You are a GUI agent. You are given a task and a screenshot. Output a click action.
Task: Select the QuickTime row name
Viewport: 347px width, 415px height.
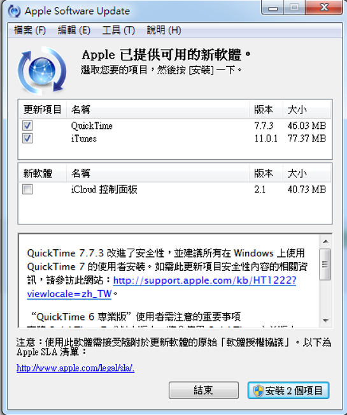pyautogui.click(x=92, y=126)
